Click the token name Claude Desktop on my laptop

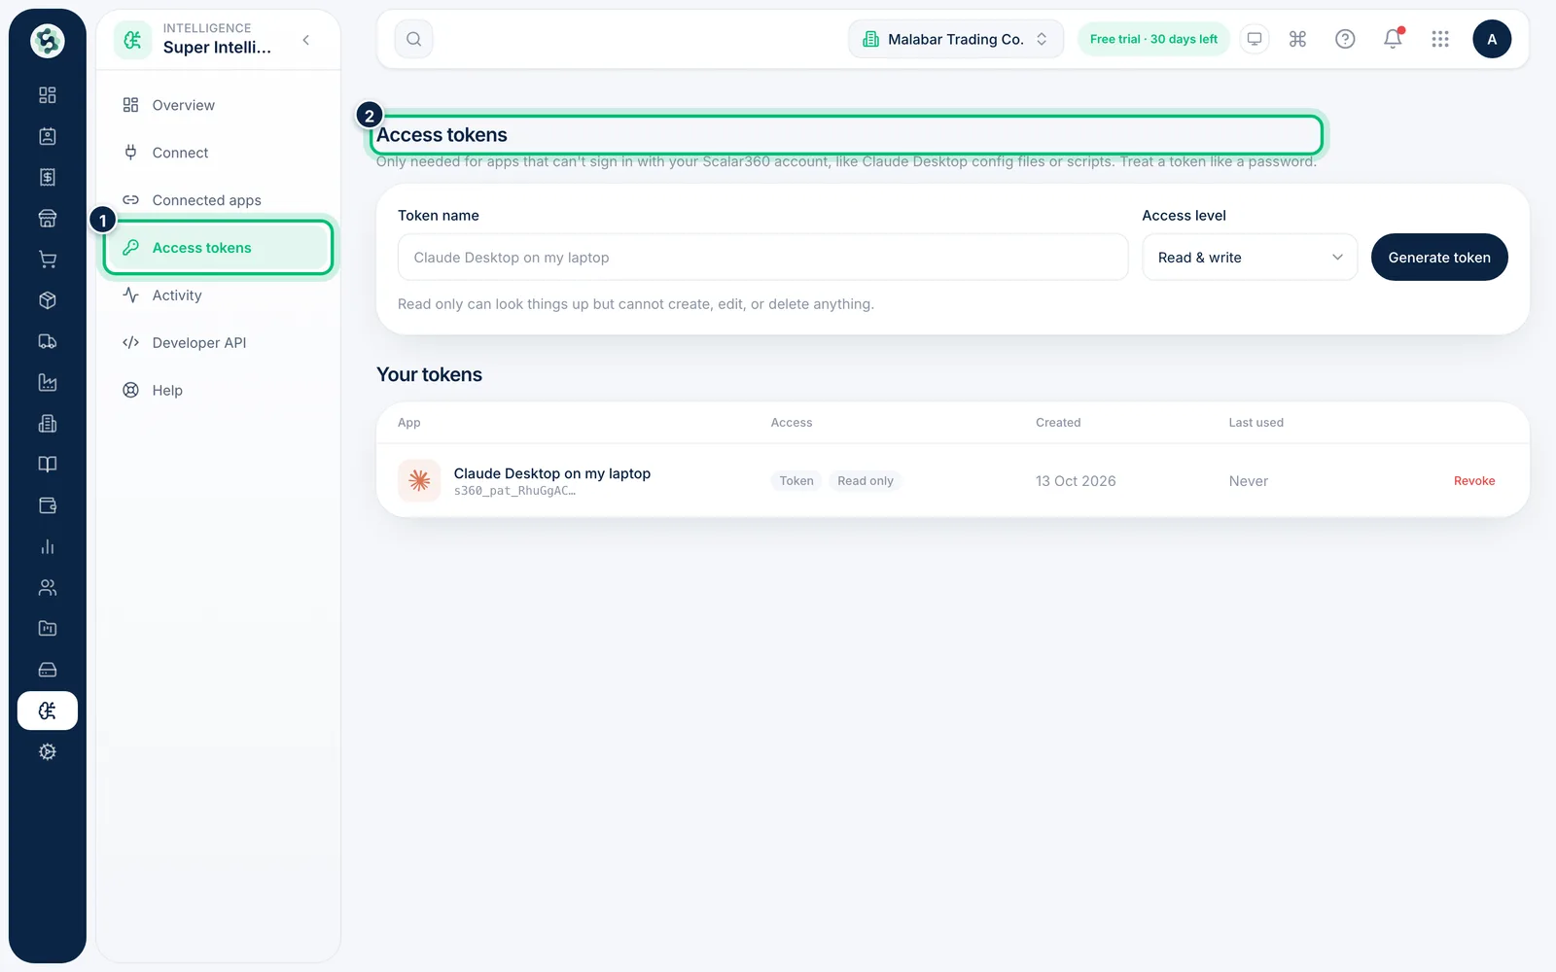click(x=552, y=473)
